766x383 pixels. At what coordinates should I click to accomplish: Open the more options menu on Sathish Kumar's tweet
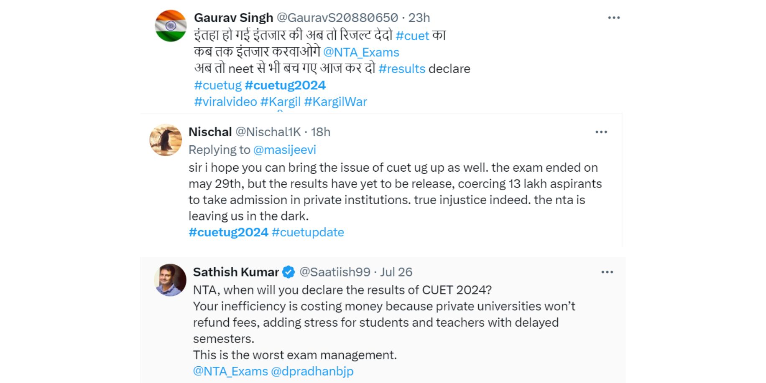point(606,271)
